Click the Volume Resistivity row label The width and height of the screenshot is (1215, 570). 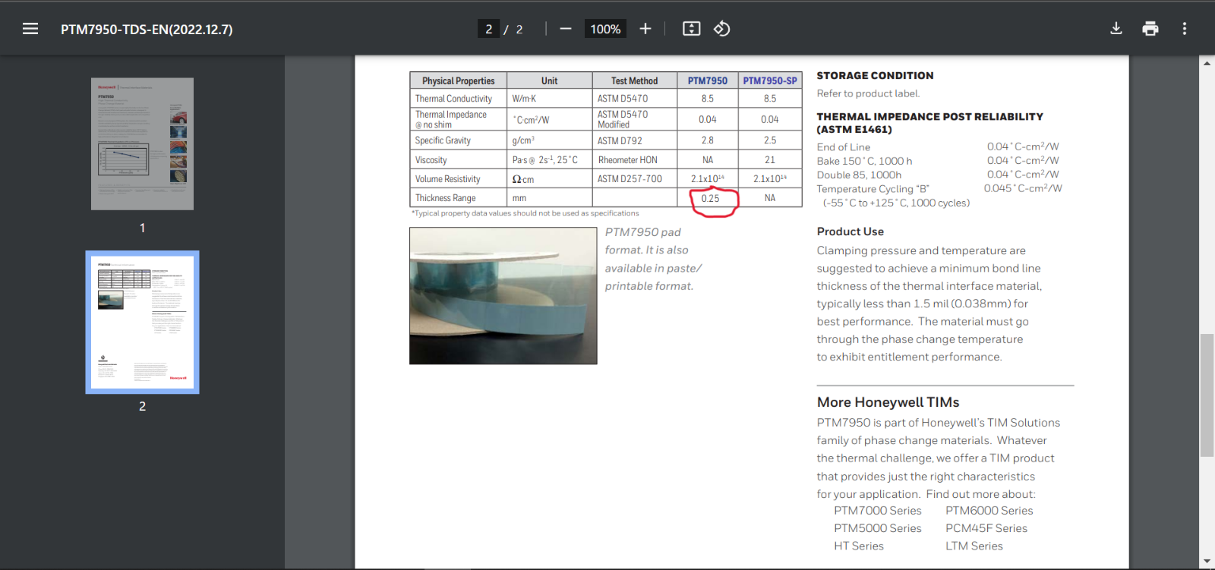coord(447,179)
